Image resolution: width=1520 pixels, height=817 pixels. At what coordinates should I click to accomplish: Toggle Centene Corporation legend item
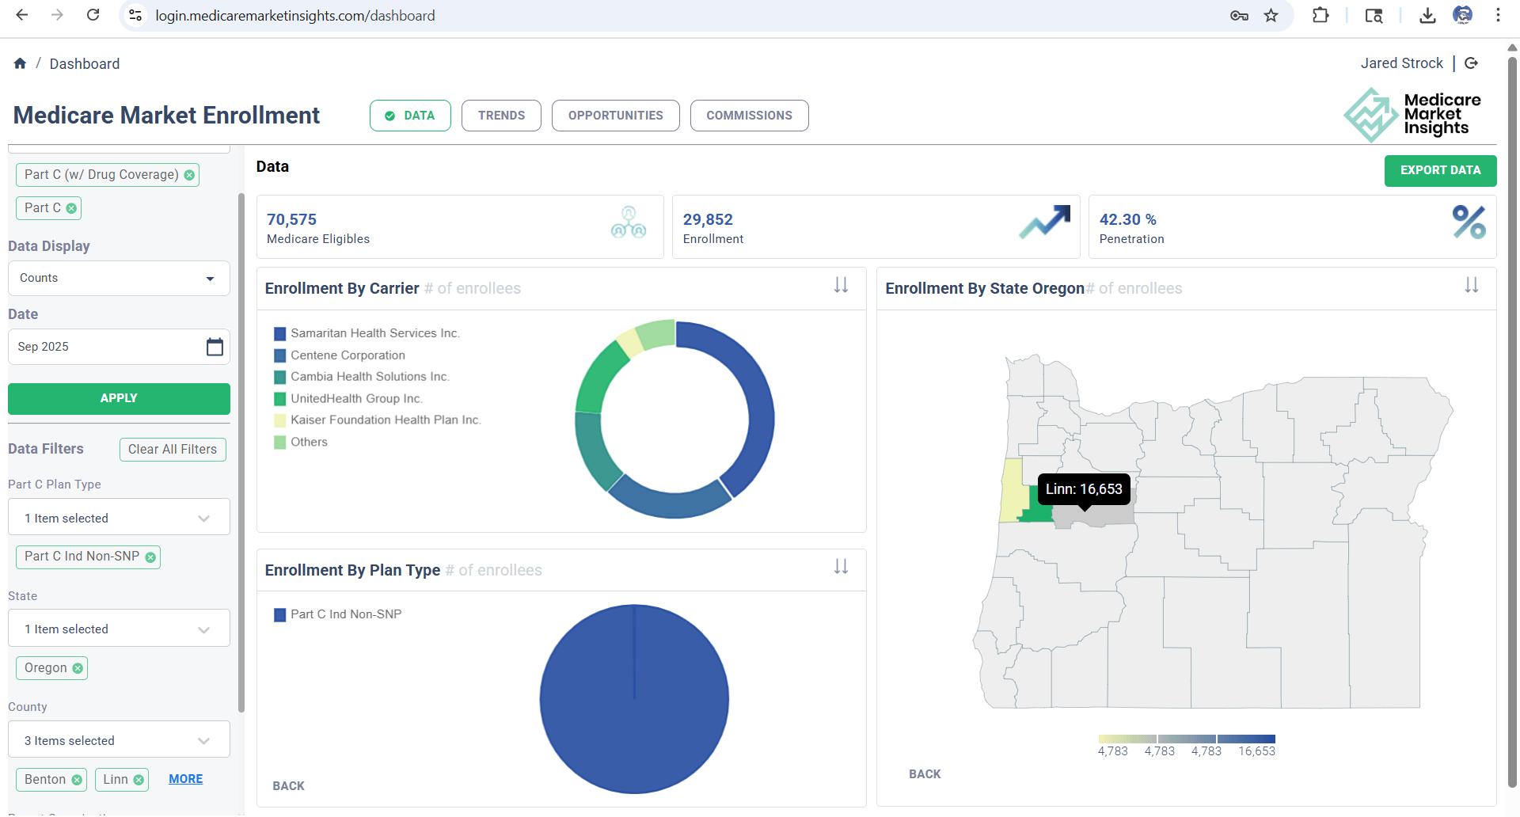pyautogui.click(x=347, y=355)
